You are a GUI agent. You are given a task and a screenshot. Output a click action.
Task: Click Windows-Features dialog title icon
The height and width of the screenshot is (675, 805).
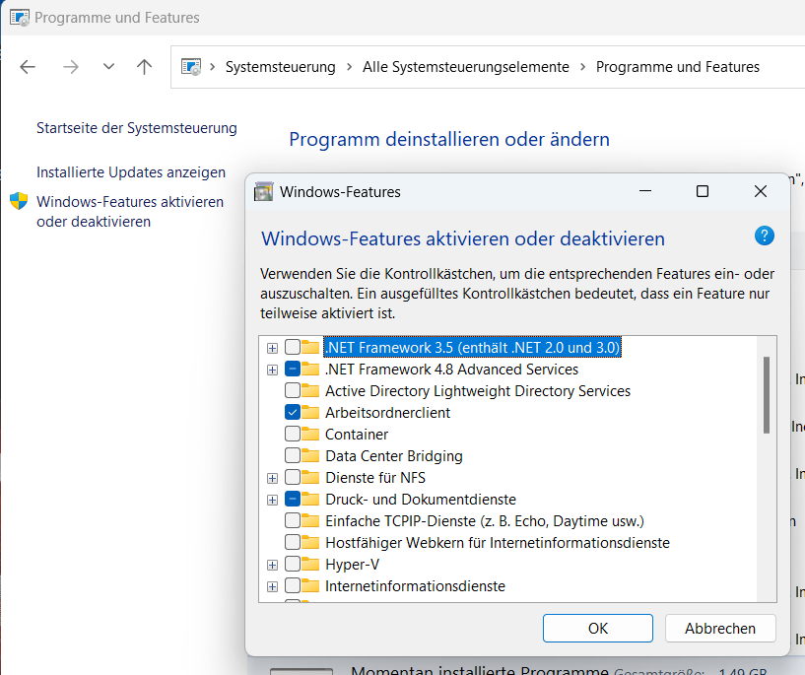click(x=263, y=191)
